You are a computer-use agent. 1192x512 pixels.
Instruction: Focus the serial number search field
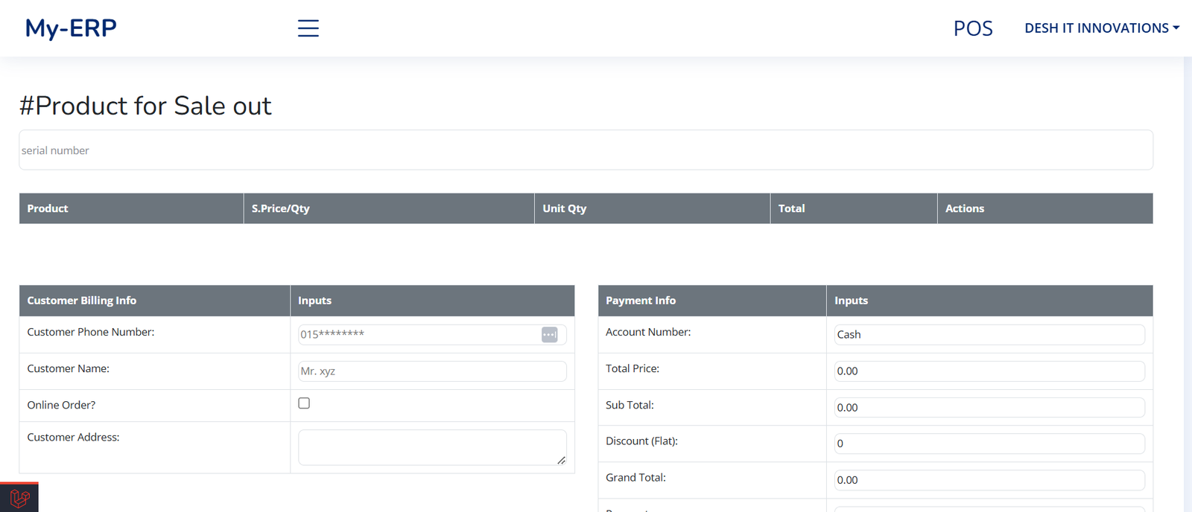586,150
